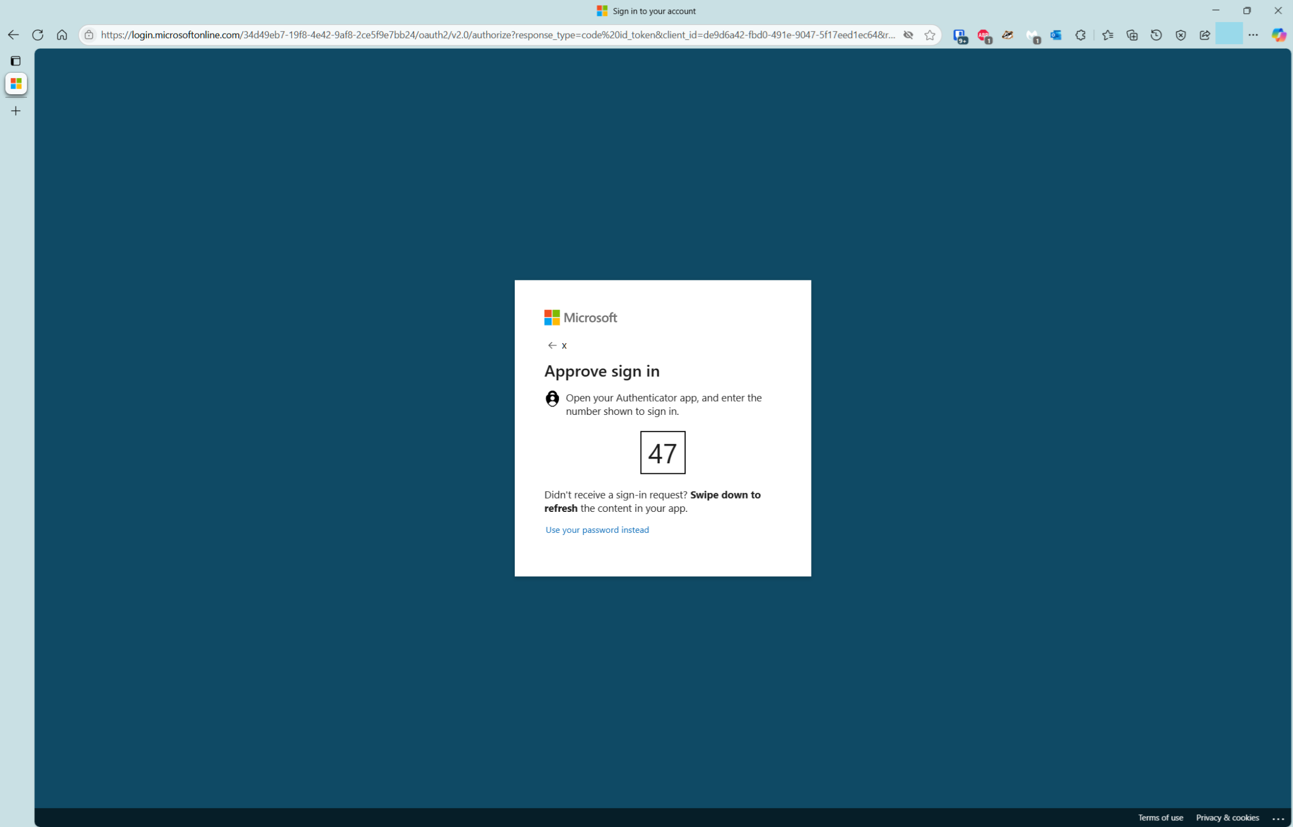
Task: Click the Share page icon
Action: [x=1204, y=35]
